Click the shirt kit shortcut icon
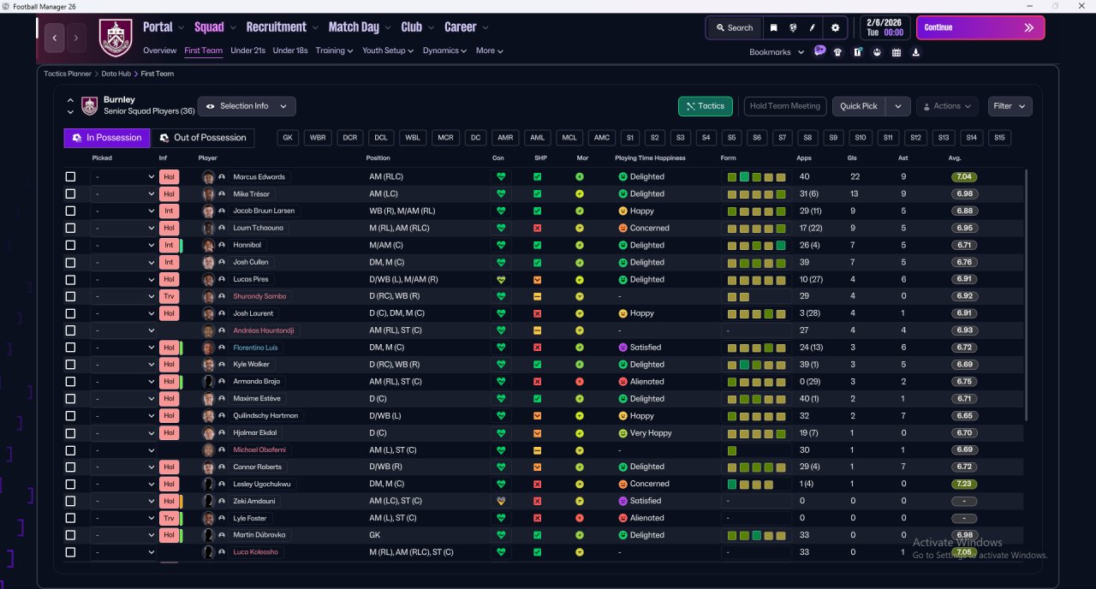Screen dimensions: 1096x589 [837, 52]
